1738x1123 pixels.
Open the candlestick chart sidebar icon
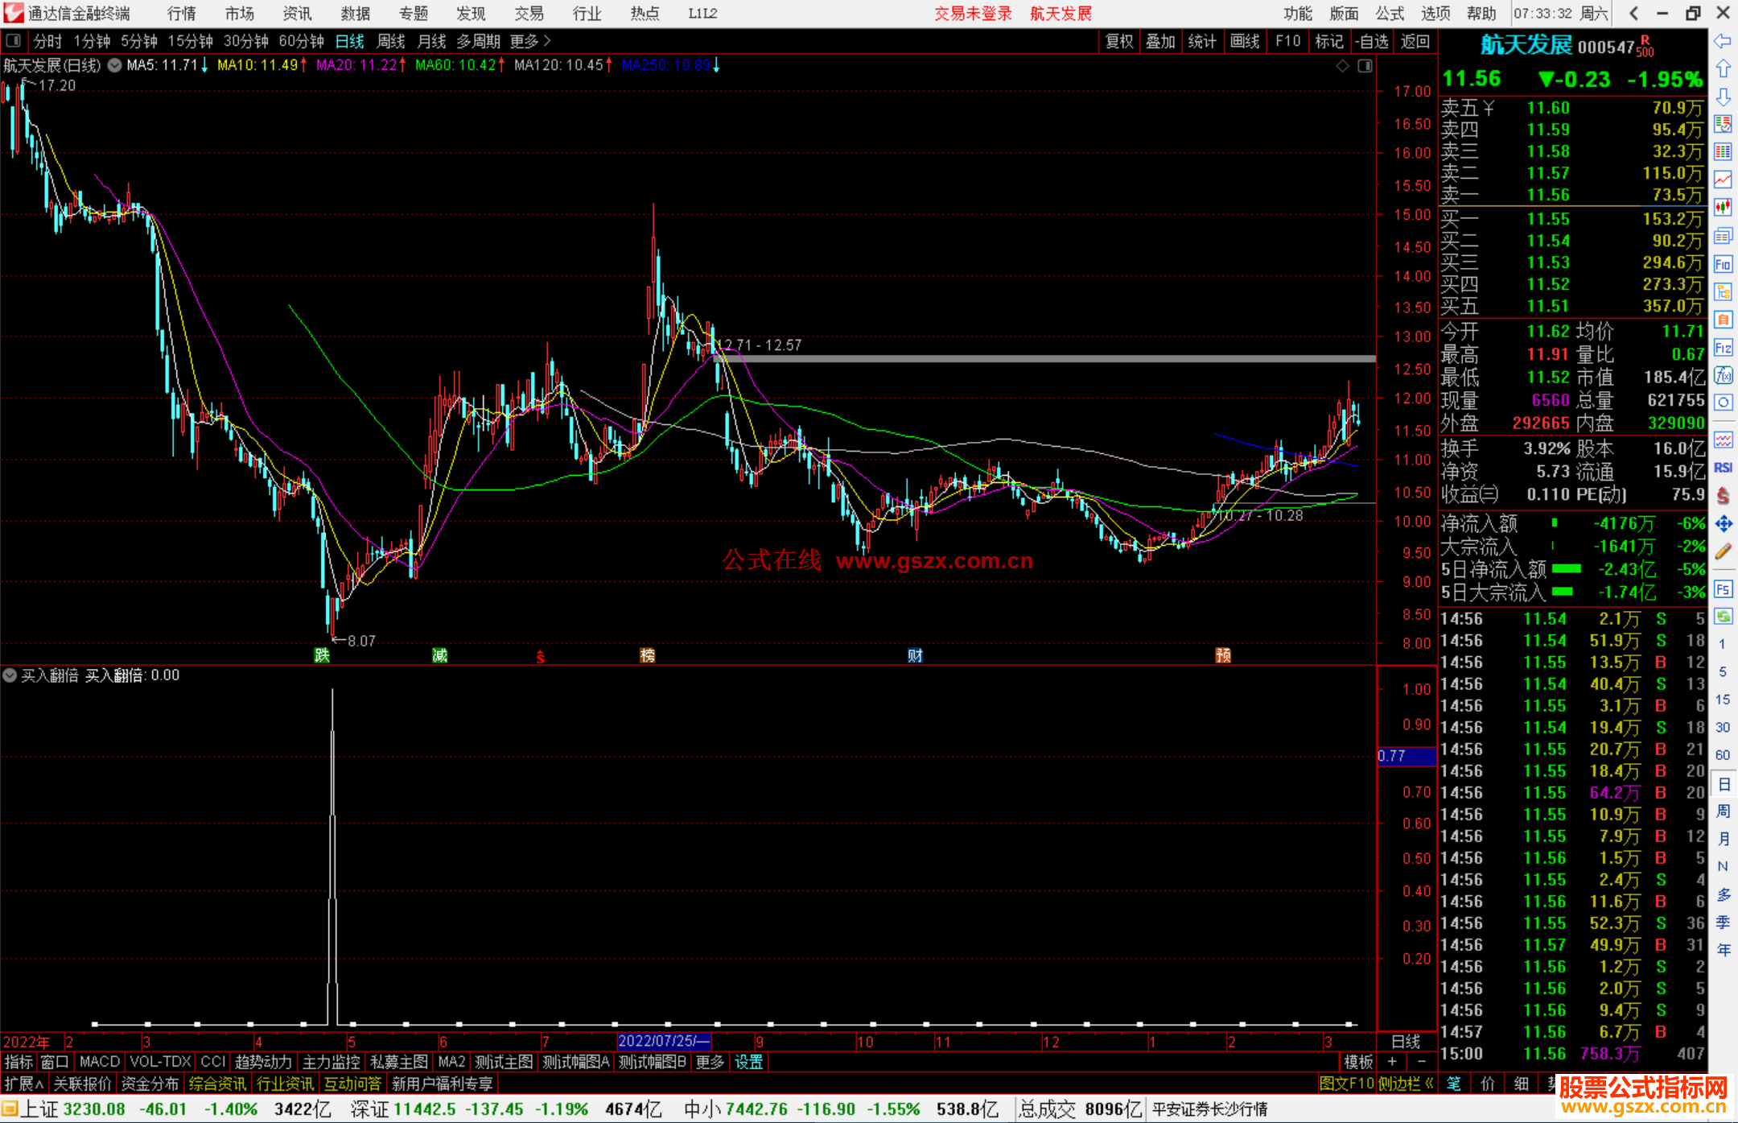click(1723, 208)
